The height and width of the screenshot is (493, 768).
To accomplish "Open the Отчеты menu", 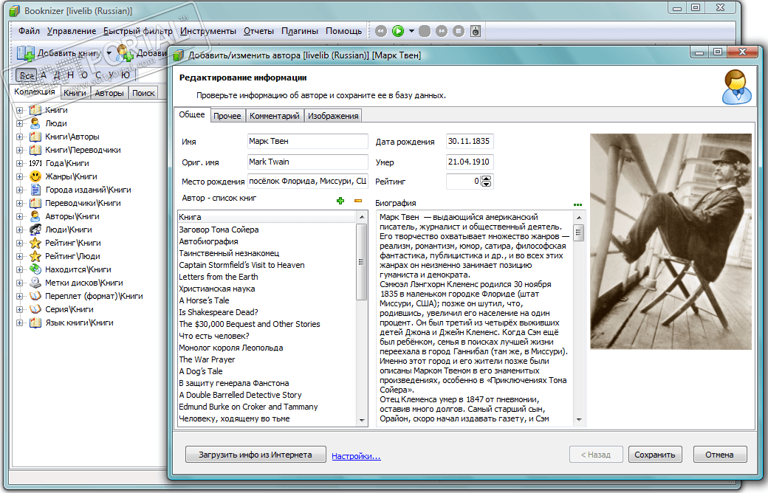I will [258, 31].
